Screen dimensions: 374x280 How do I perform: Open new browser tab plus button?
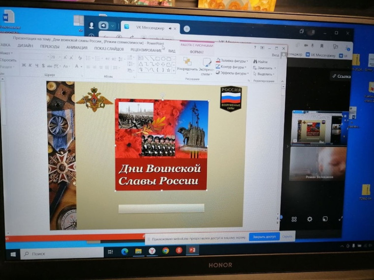(x=187, y=29)
